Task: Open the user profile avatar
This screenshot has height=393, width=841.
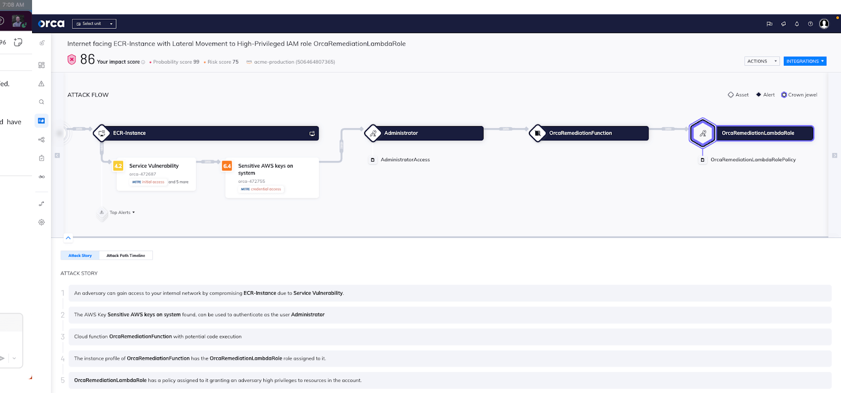Action: (x=824, y=24)
